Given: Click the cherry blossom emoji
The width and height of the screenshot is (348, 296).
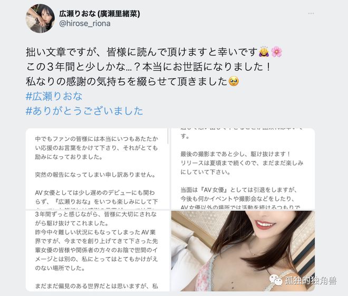Looking at the screenshot, I should (276, 52).
